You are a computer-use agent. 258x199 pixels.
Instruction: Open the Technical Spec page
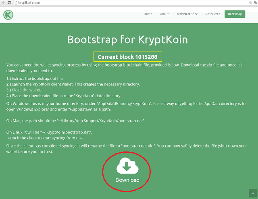coord(187,14)
